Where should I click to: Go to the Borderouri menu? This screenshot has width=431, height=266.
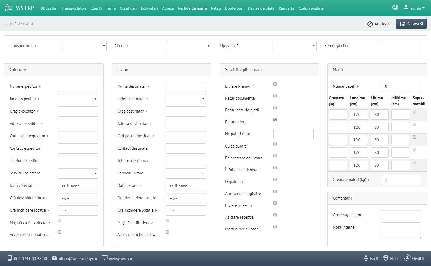pyautogui.click(x=234, y=8)
